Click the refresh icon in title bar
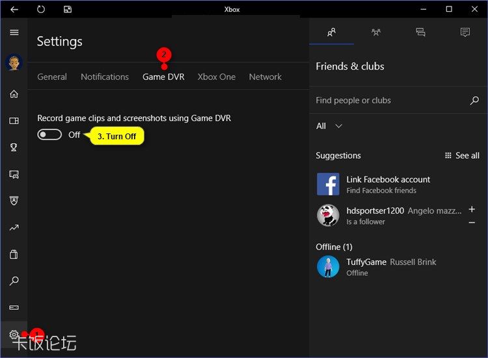The width and height of the screenshot is (488, 358). (x=41, y=9)
